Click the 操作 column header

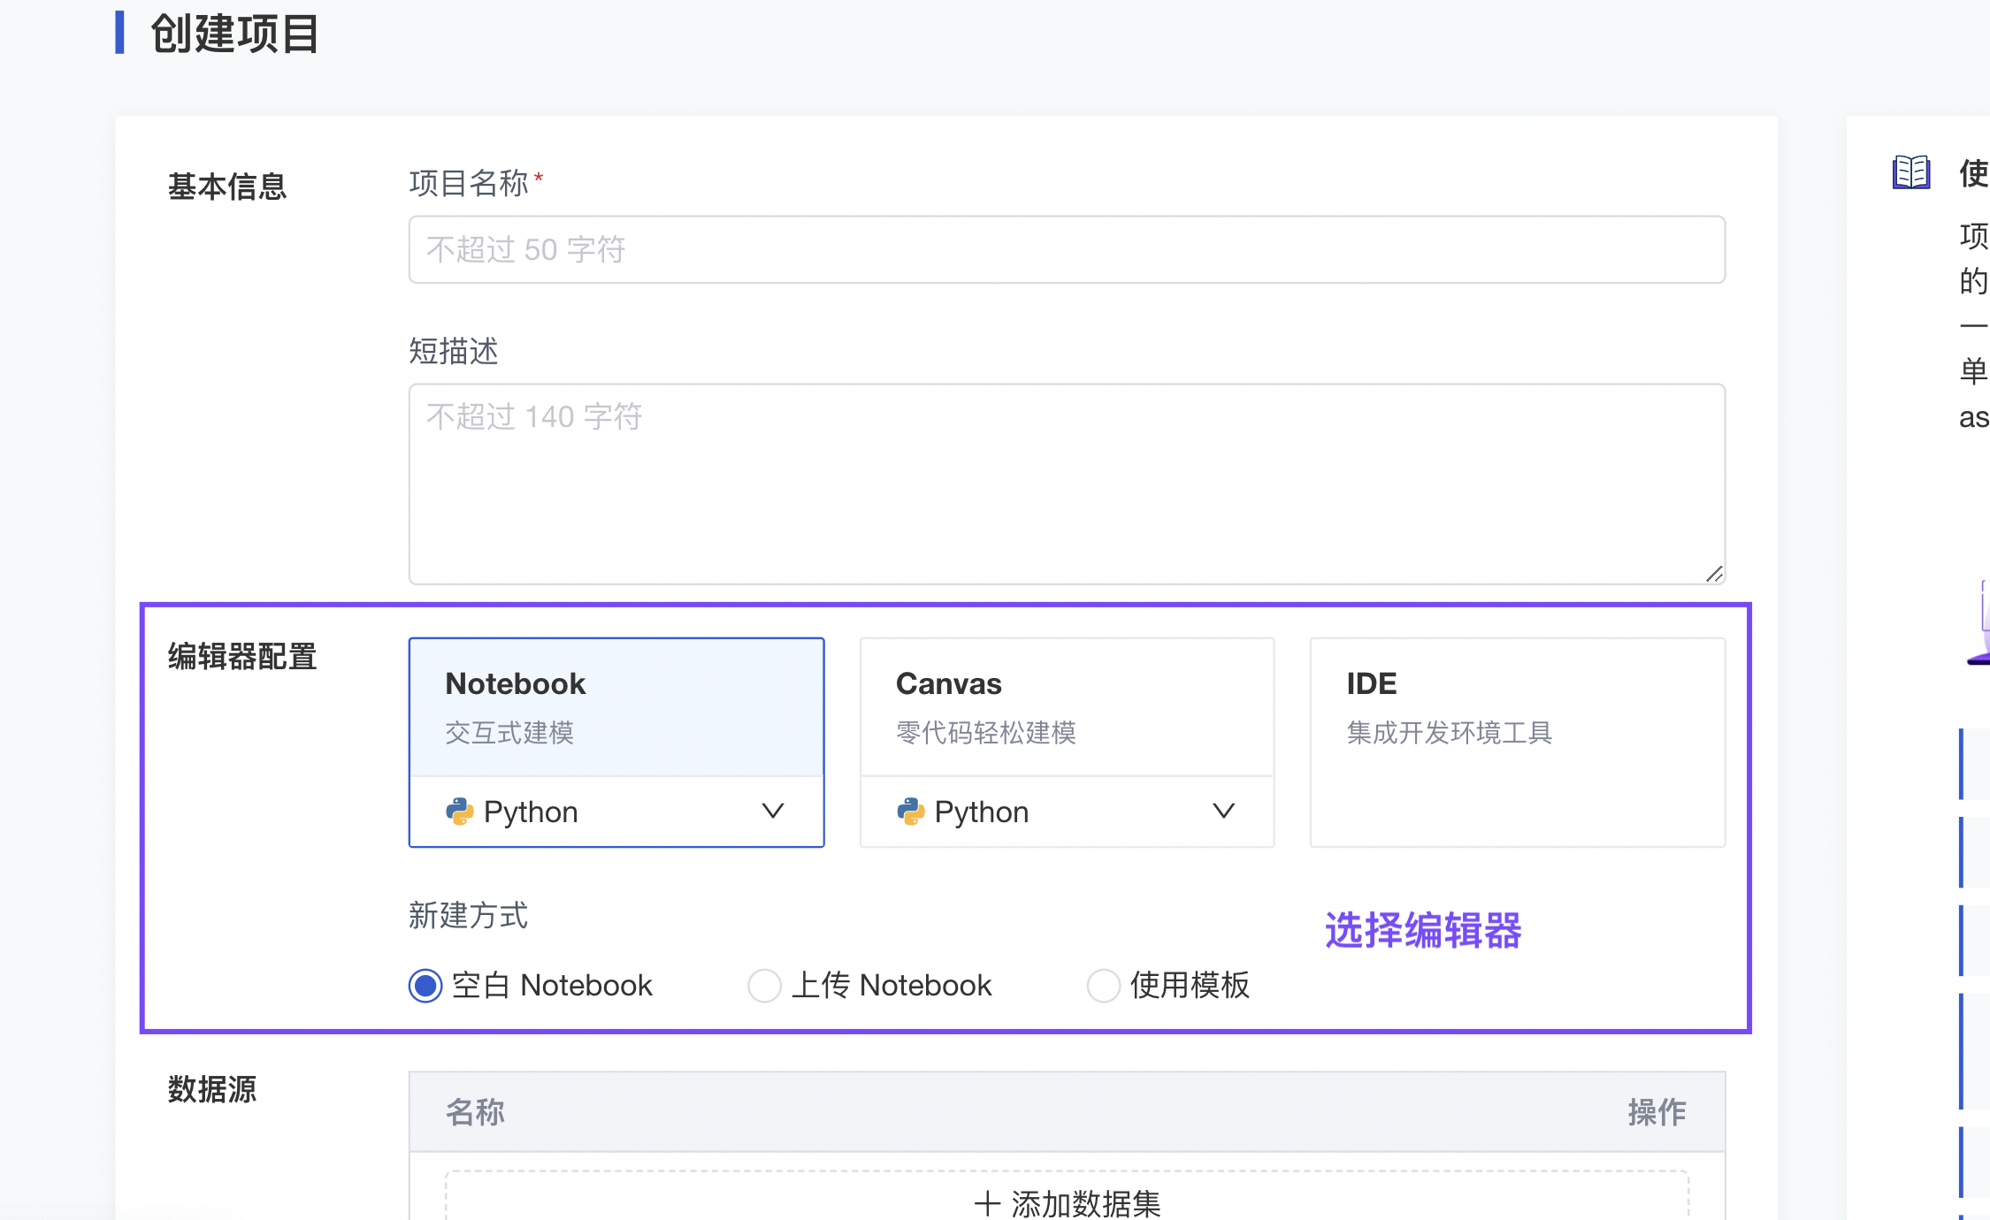(x=1657, y=1111)
